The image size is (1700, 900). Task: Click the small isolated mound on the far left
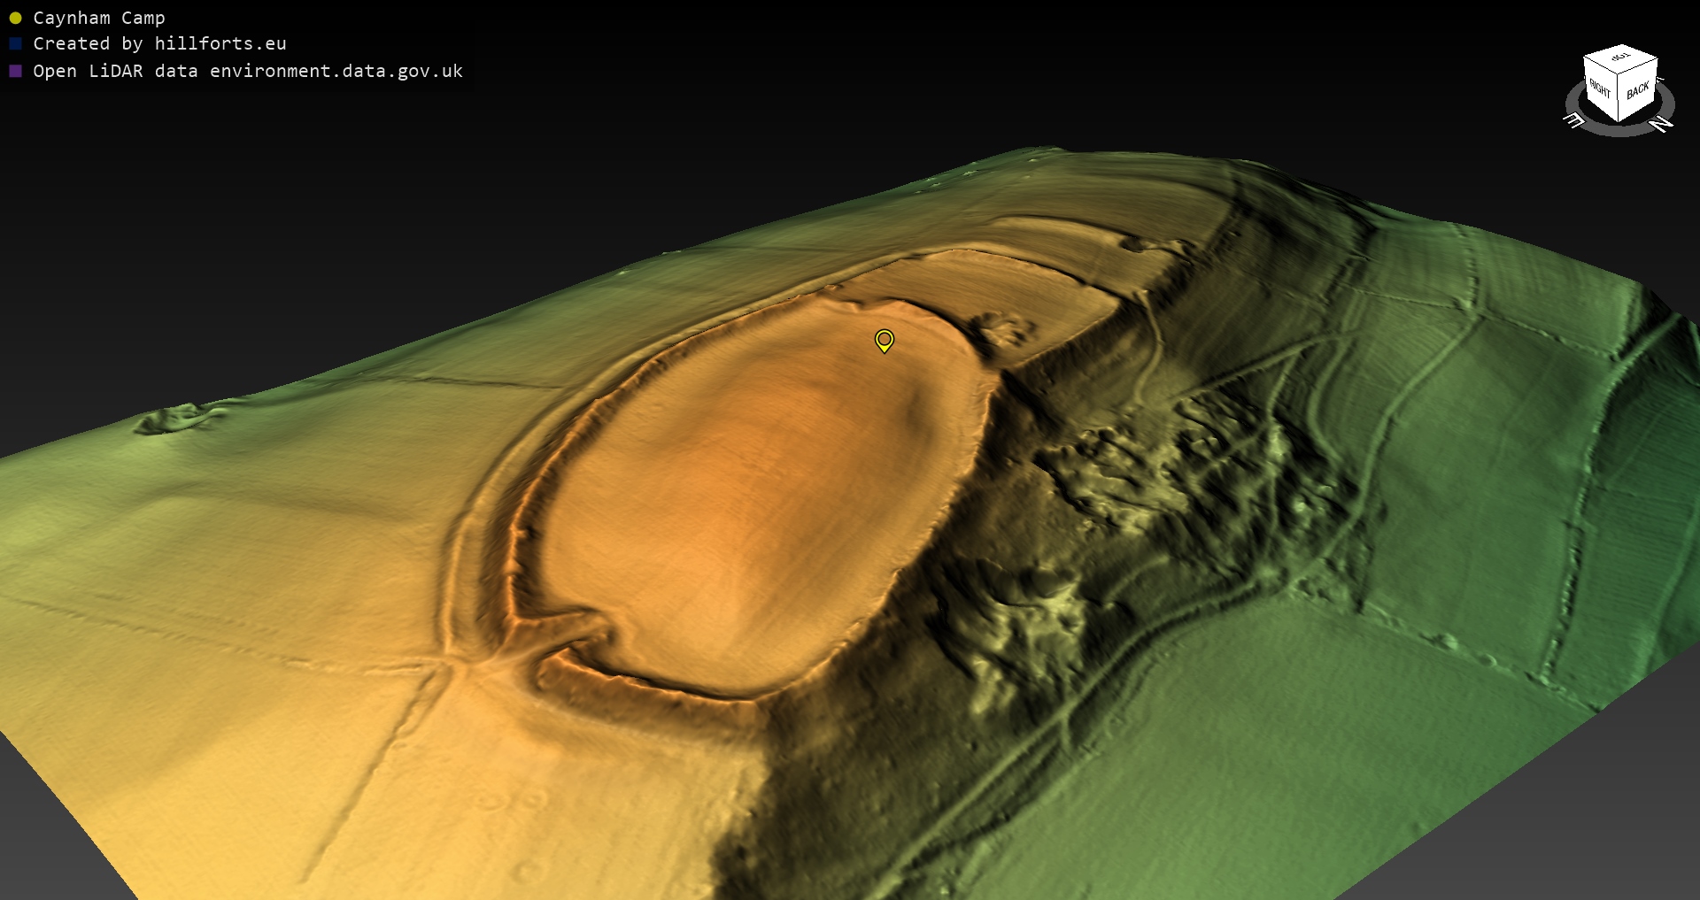[x=177, y=417]
